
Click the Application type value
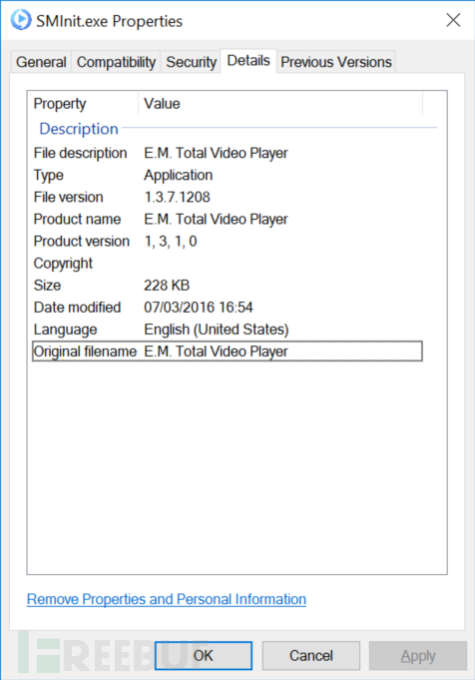178,175
